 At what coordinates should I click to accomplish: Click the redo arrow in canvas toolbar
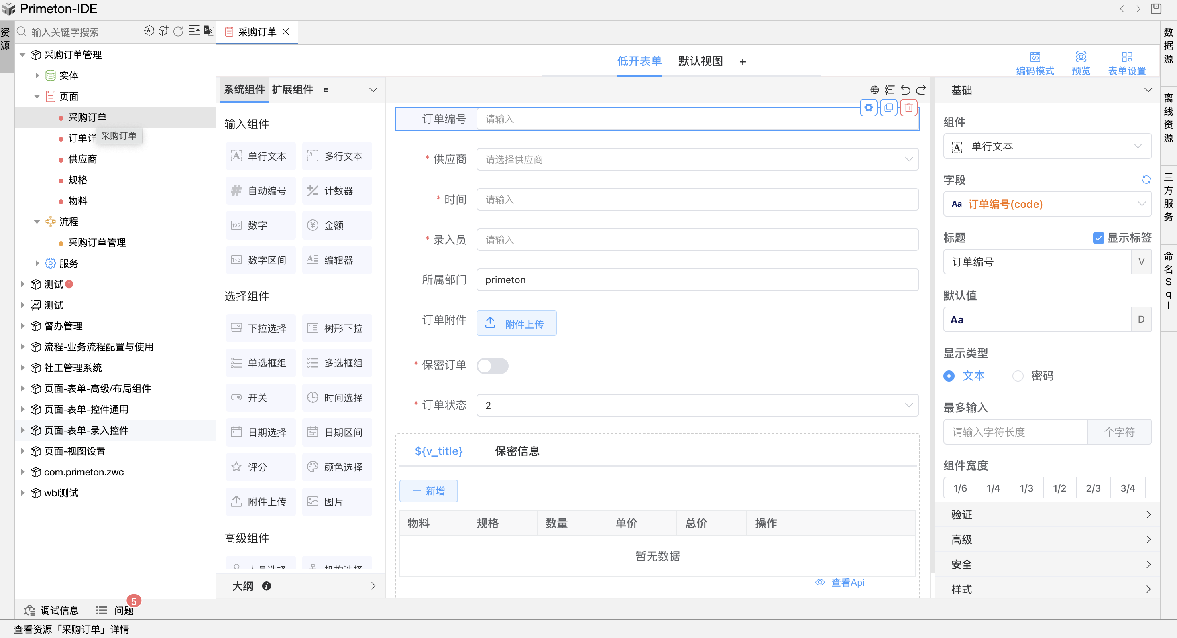[921, 90]
